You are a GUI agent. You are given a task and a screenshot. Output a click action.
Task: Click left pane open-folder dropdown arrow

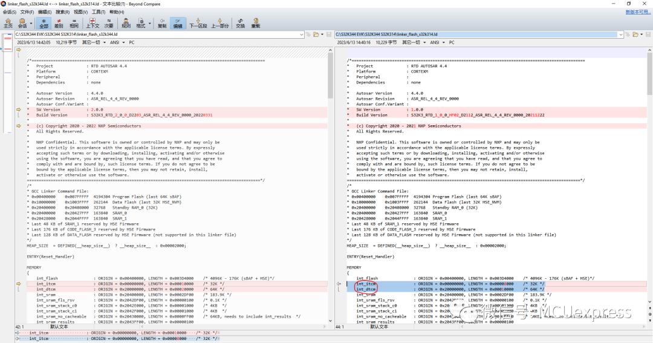(x=322, y=34)
